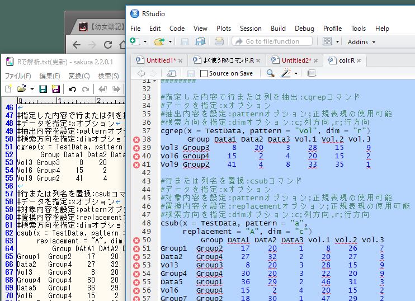The width and height of the screenshot is (415, 301).
Task: Open the Code menu
Action: [x=177, y=29]
